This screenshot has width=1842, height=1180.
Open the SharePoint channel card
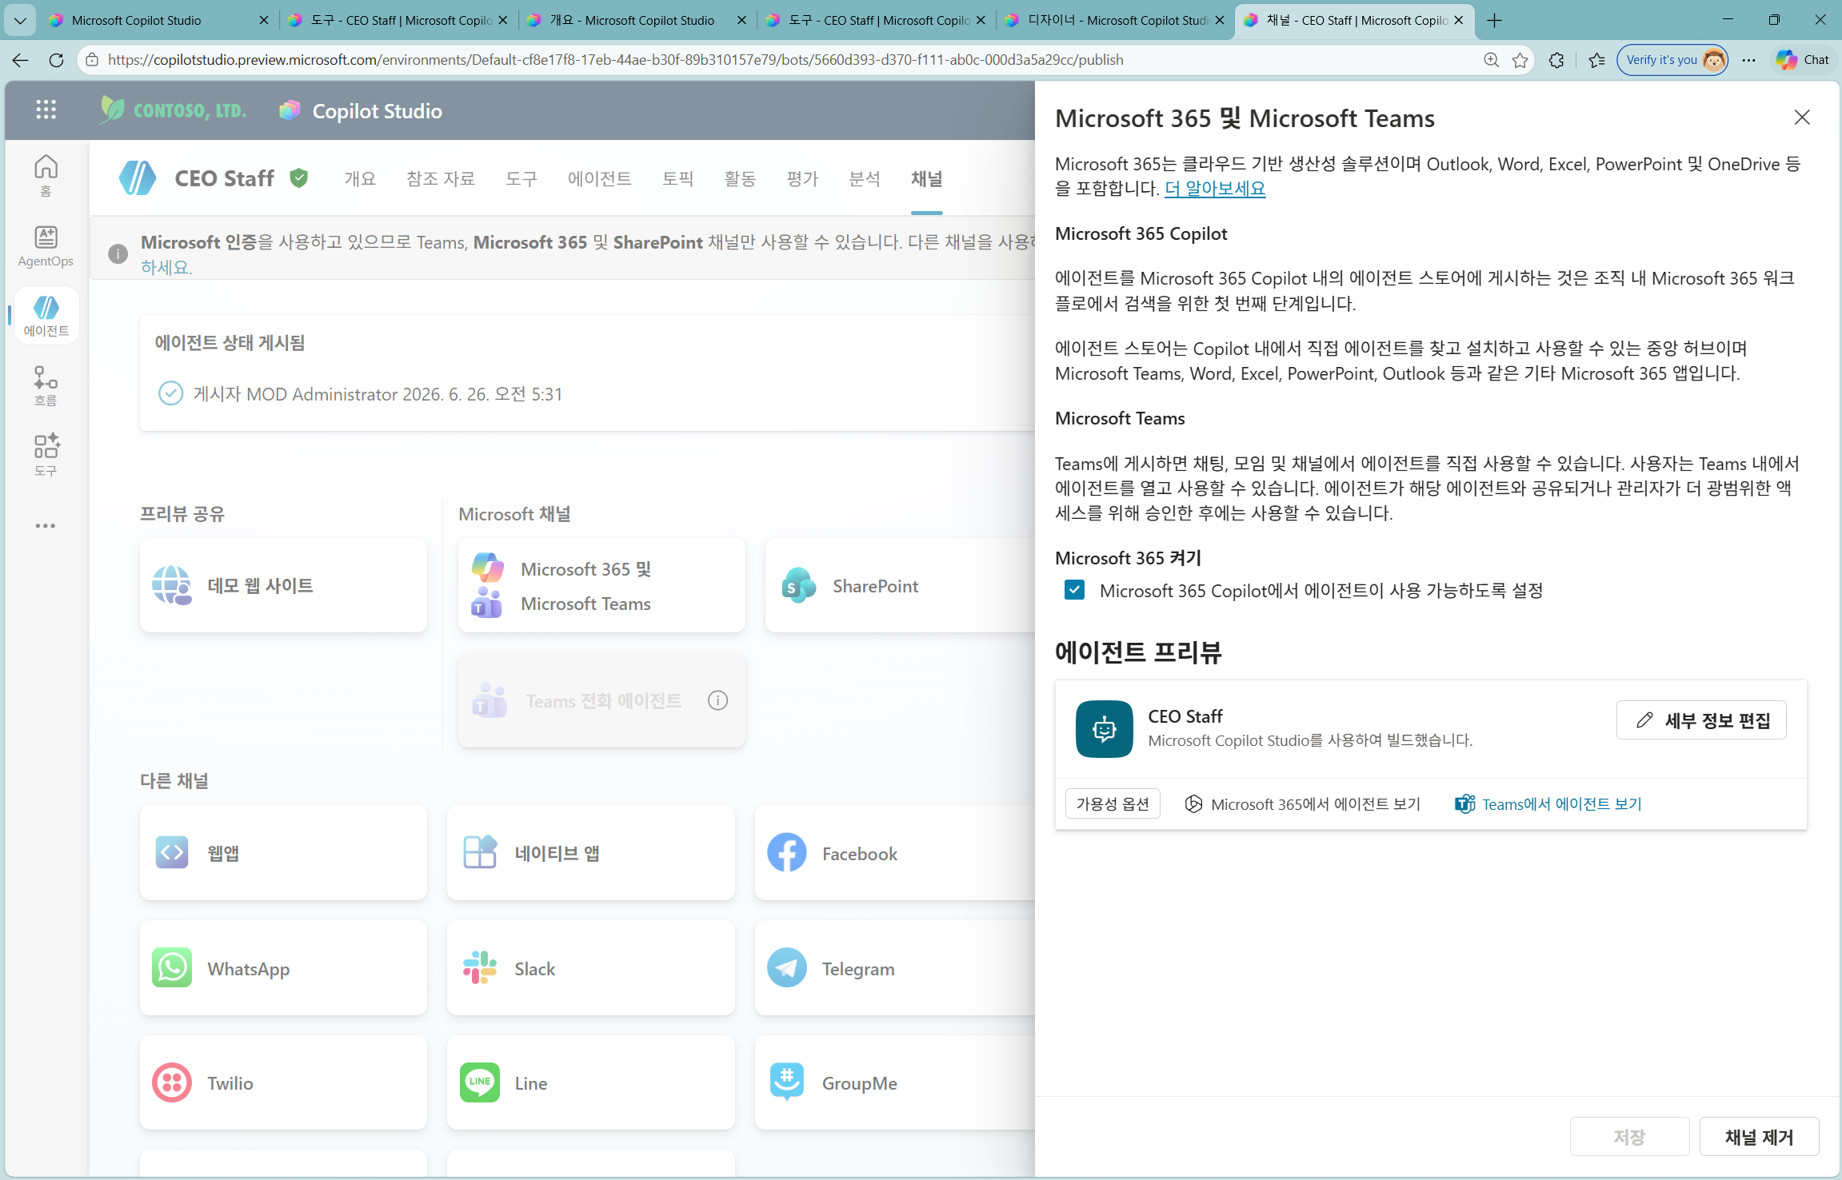(x=900, y=585)
